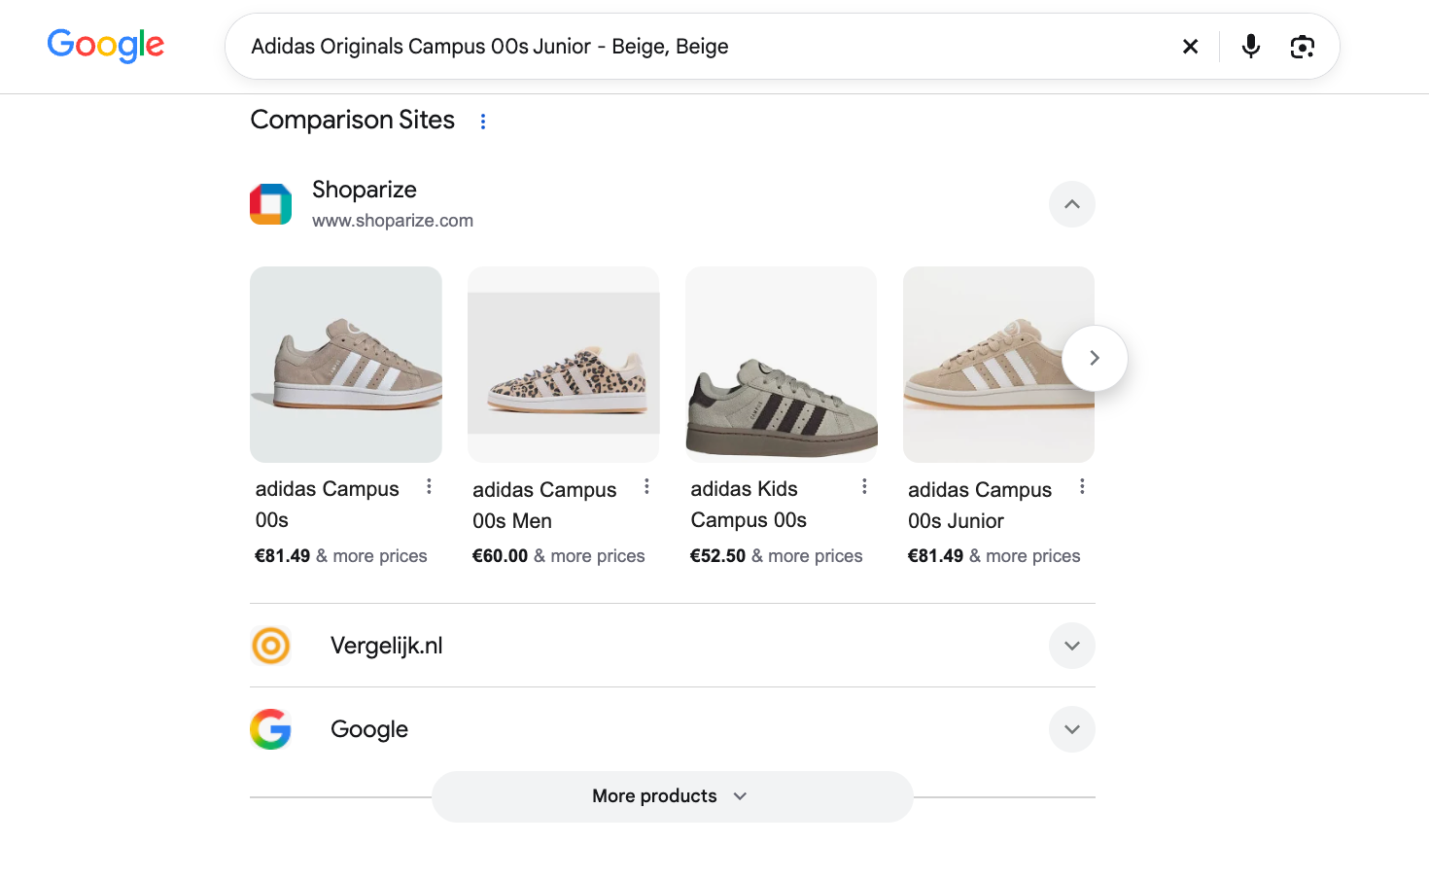This screenshot has width=1429, height=879.
Task: Open www.shoparize.com URL
Action: [393, 221]
